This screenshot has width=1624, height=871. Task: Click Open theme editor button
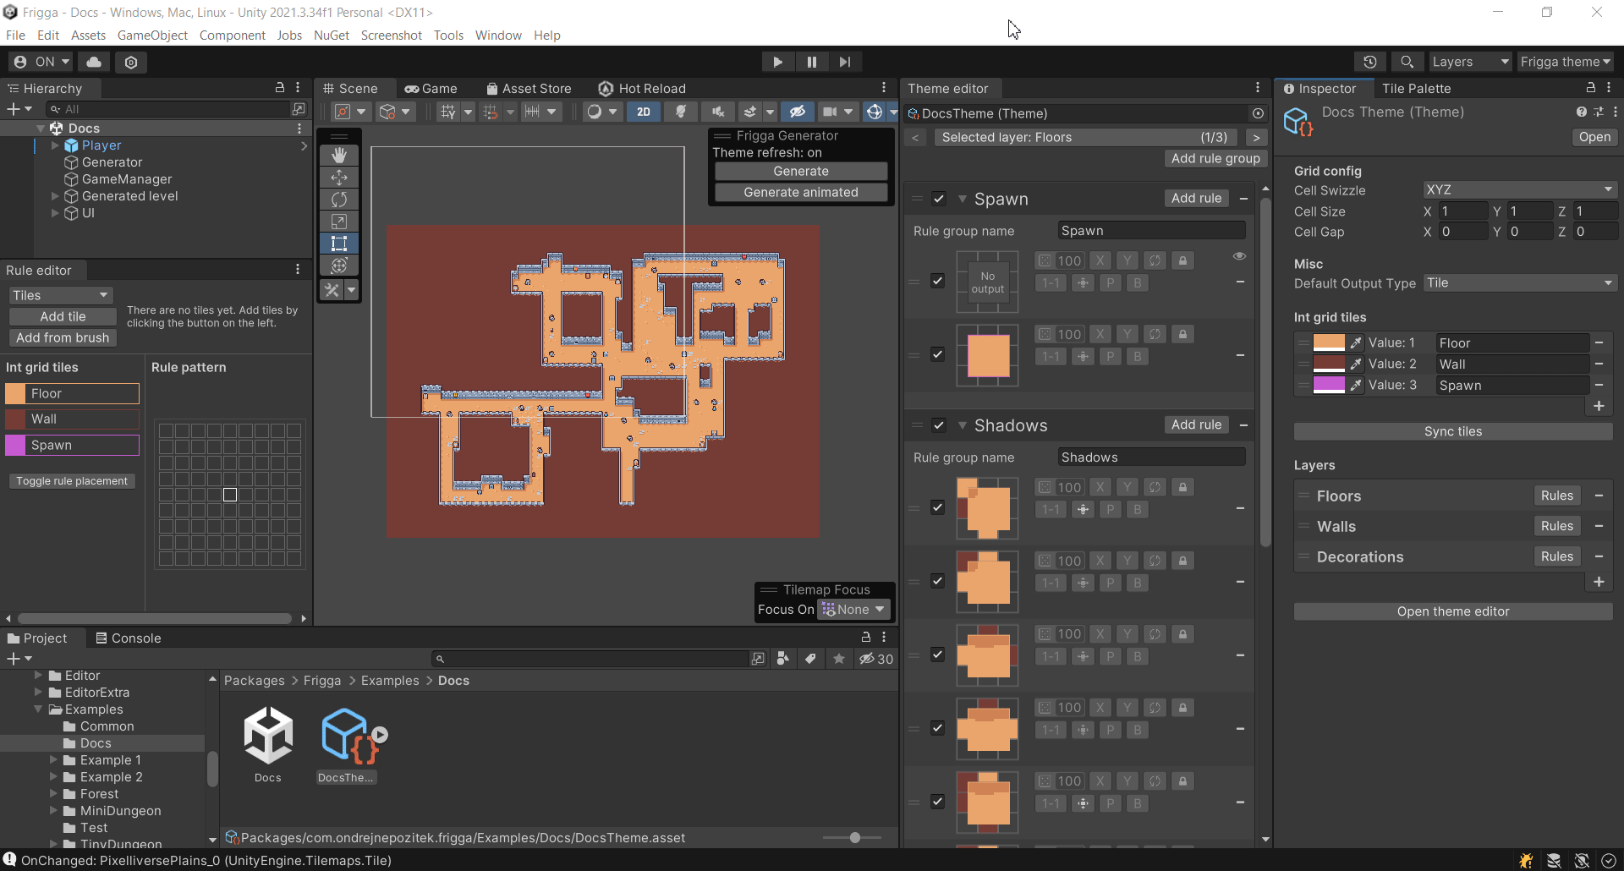[1453, 611]
